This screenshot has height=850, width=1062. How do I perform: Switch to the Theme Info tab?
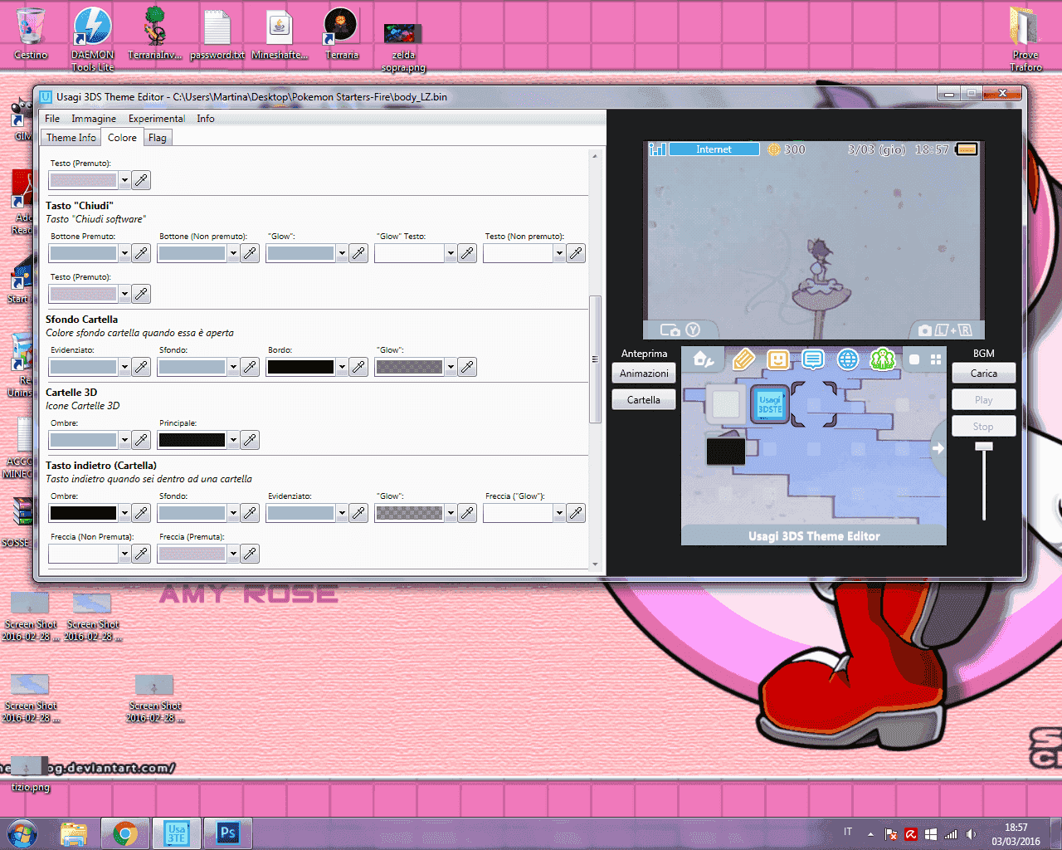pyautogui.click(x=71, y=138)
